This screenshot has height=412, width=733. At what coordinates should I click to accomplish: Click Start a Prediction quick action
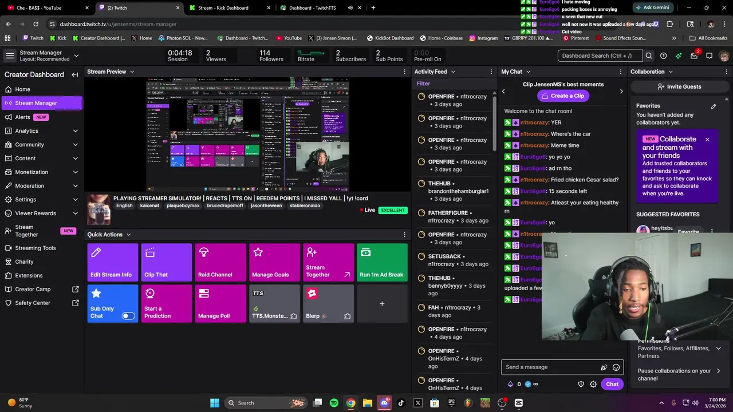pos(167,304)
